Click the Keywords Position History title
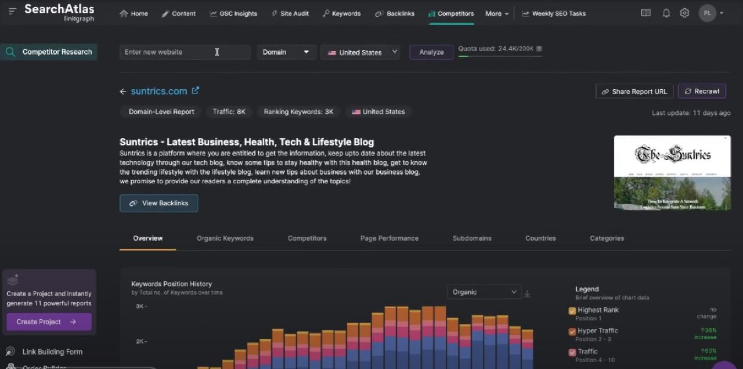This screenshot has width=743, height=369. coord(171,284)
